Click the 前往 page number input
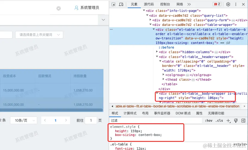Screen dimensions: 248x150 pyautogui.click(x=91, y=120)
